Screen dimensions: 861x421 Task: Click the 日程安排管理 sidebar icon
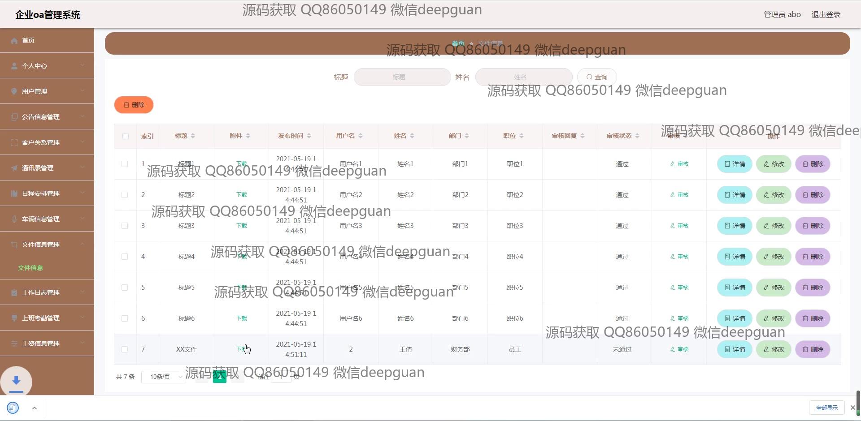pos(14,193)
